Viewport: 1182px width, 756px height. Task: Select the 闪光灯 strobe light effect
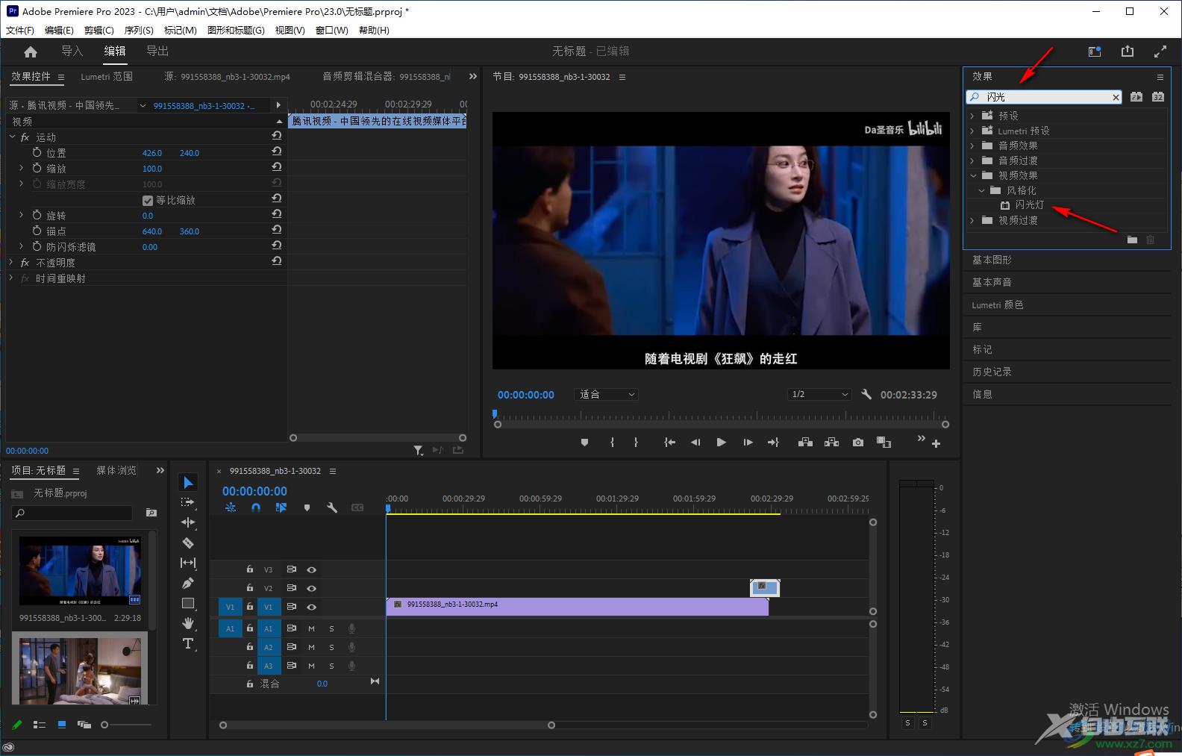coord(1029,204)
